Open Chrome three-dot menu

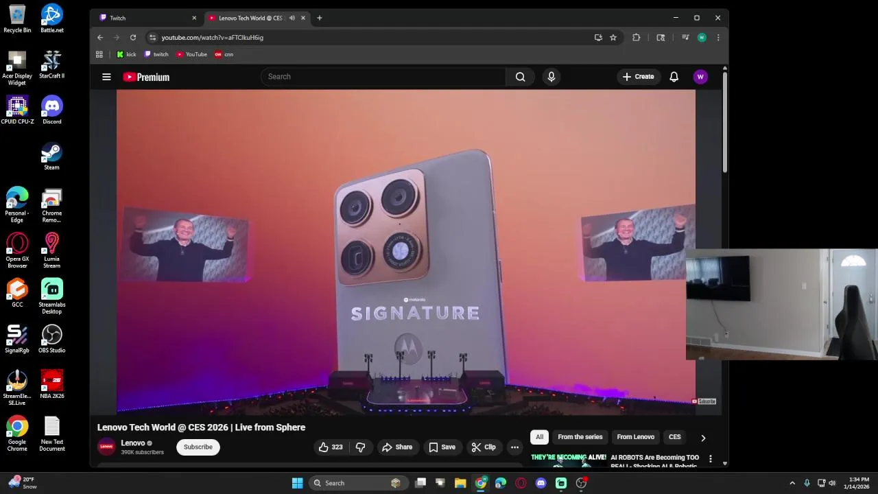pyautogui.click(x=718, y=37)
